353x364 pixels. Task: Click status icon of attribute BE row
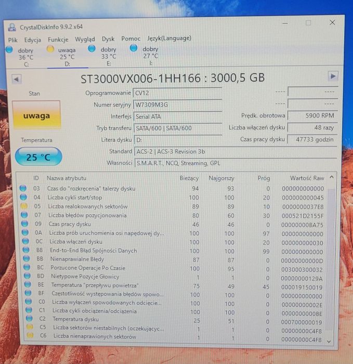28,284
